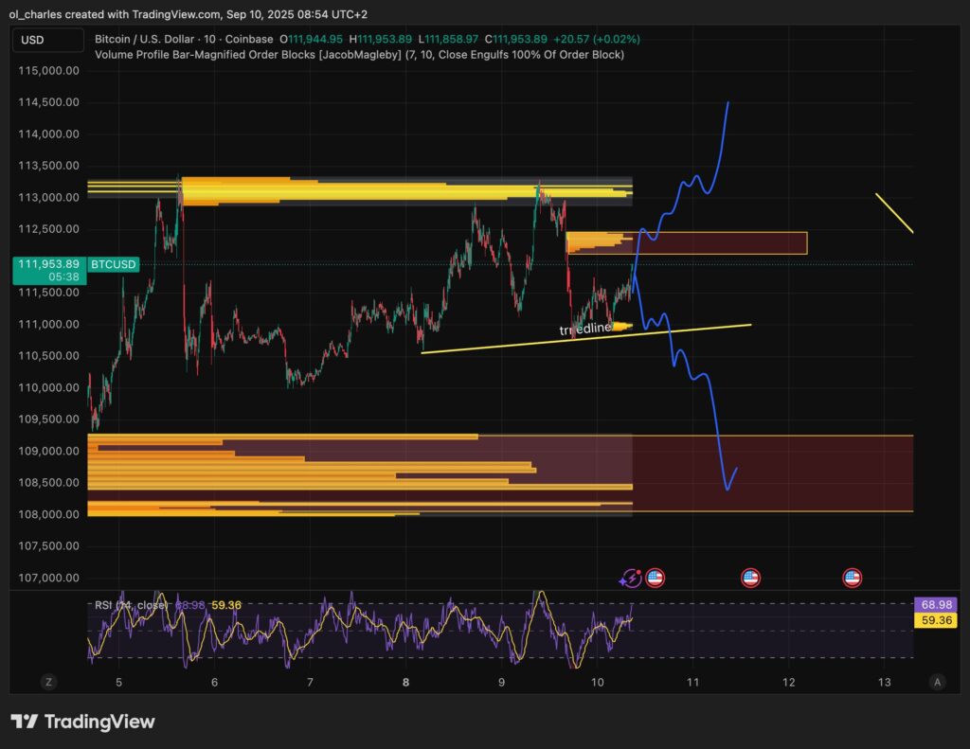Toggle the USD currency unit button
970x749 pixels.
(x=47, y=41)
